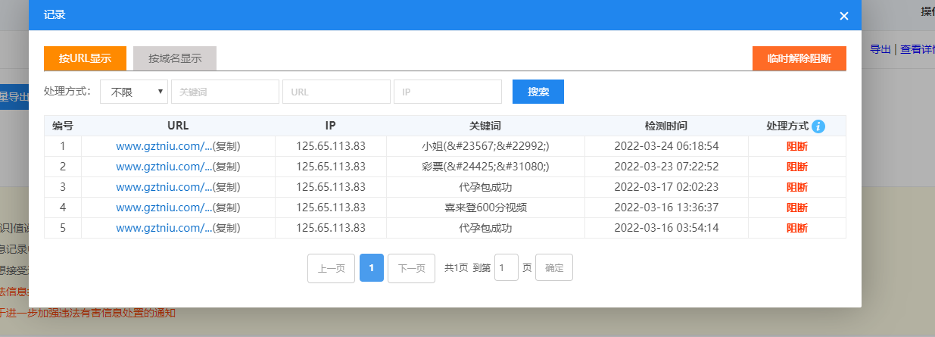Select page 1 in the pagination
The height and width of the screenshot is (337, 935).
(x=372, y=268)
